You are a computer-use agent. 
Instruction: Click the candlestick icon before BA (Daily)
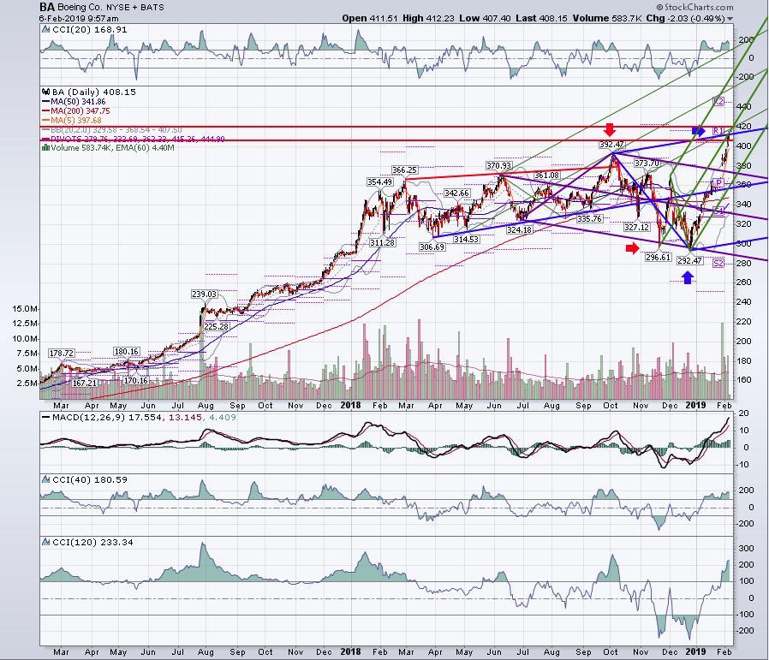(45, 92)
